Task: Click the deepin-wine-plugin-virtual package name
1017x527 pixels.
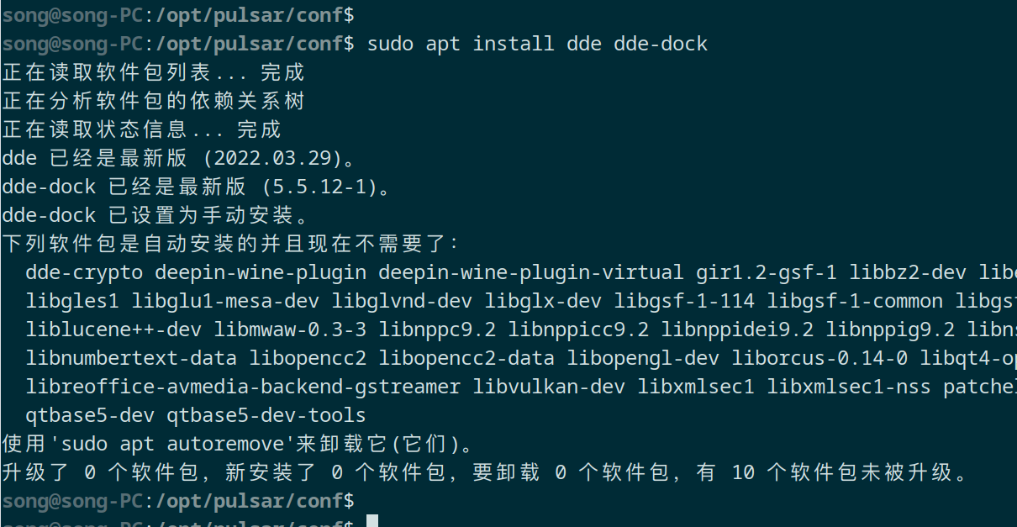Action: coord(530,272)
